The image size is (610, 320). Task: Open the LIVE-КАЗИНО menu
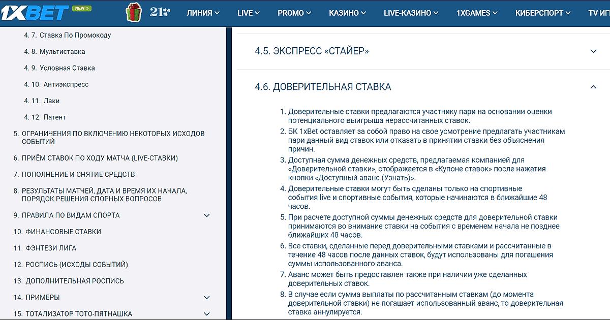point(411,13)
